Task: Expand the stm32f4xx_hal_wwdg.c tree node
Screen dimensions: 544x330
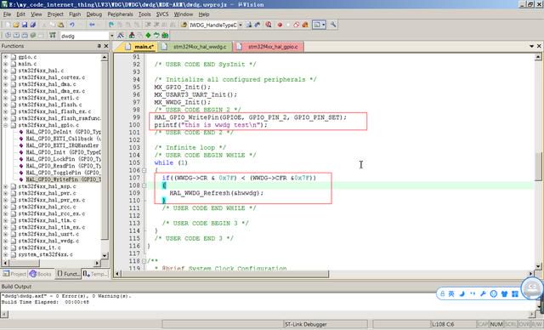Action: pos(6,241)
